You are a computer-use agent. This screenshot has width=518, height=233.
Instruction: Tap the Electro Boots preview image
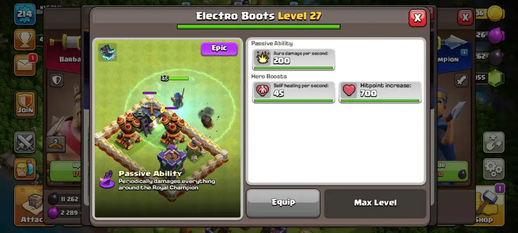tap(168, 128)
